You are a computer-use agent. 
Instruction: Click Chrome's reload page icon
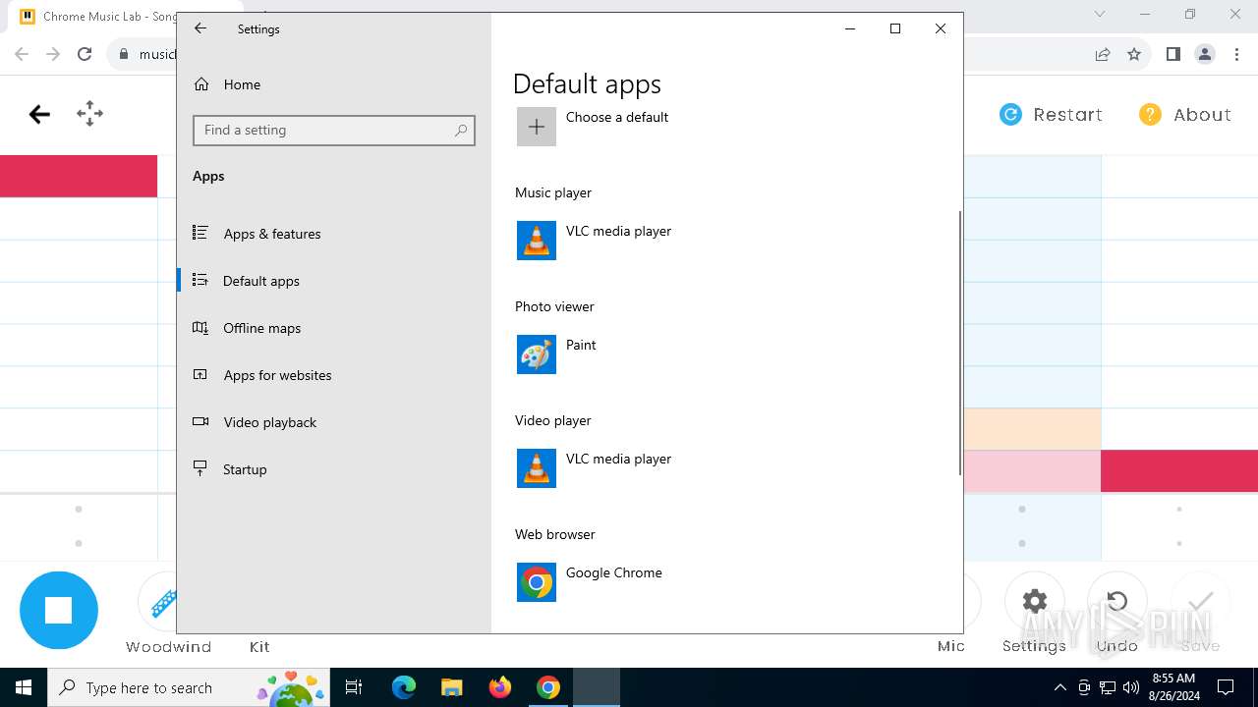[x=85, y=54]
